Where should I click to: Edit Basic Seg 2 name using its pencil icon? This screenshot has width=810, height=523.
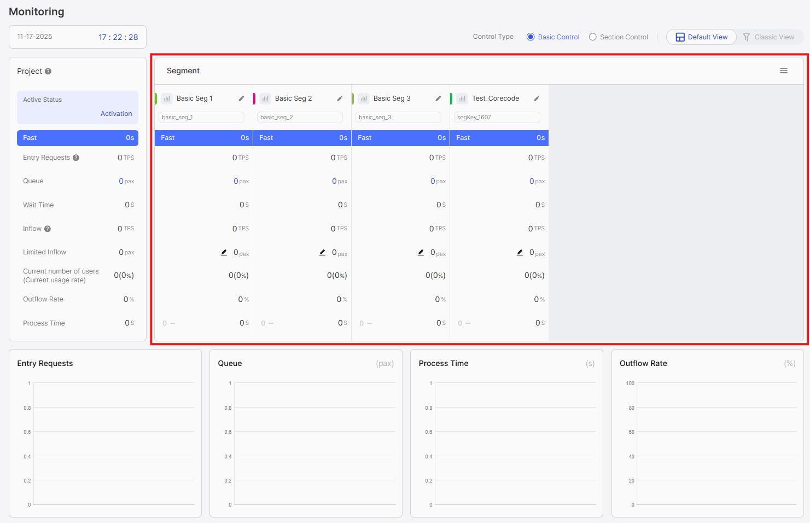[340, 98]
